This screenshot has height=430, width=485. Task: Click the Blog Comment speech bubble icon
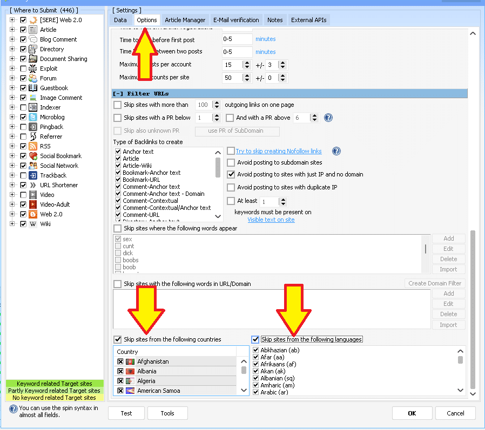33,39
